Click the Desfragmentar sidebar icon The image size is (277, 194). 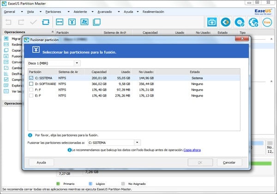(6, 74)
